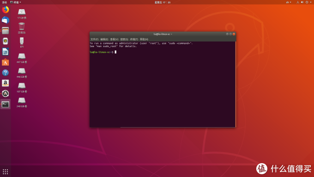Screen dimensions: 314x177
Task: Open Software Updater in the dock
Action: (x=6, y=94)
